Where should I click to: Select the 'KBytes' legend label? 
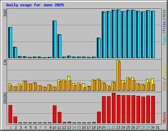pyautogui.click(x=164, y=118)
